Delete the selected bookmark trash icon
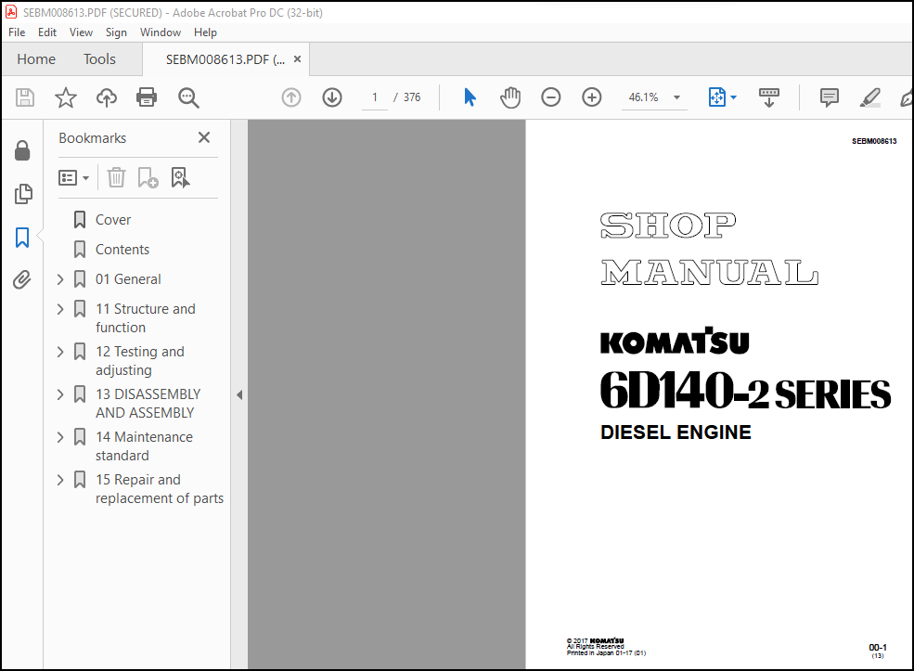Viewport: 914px width, 671px height. point(117,177)
